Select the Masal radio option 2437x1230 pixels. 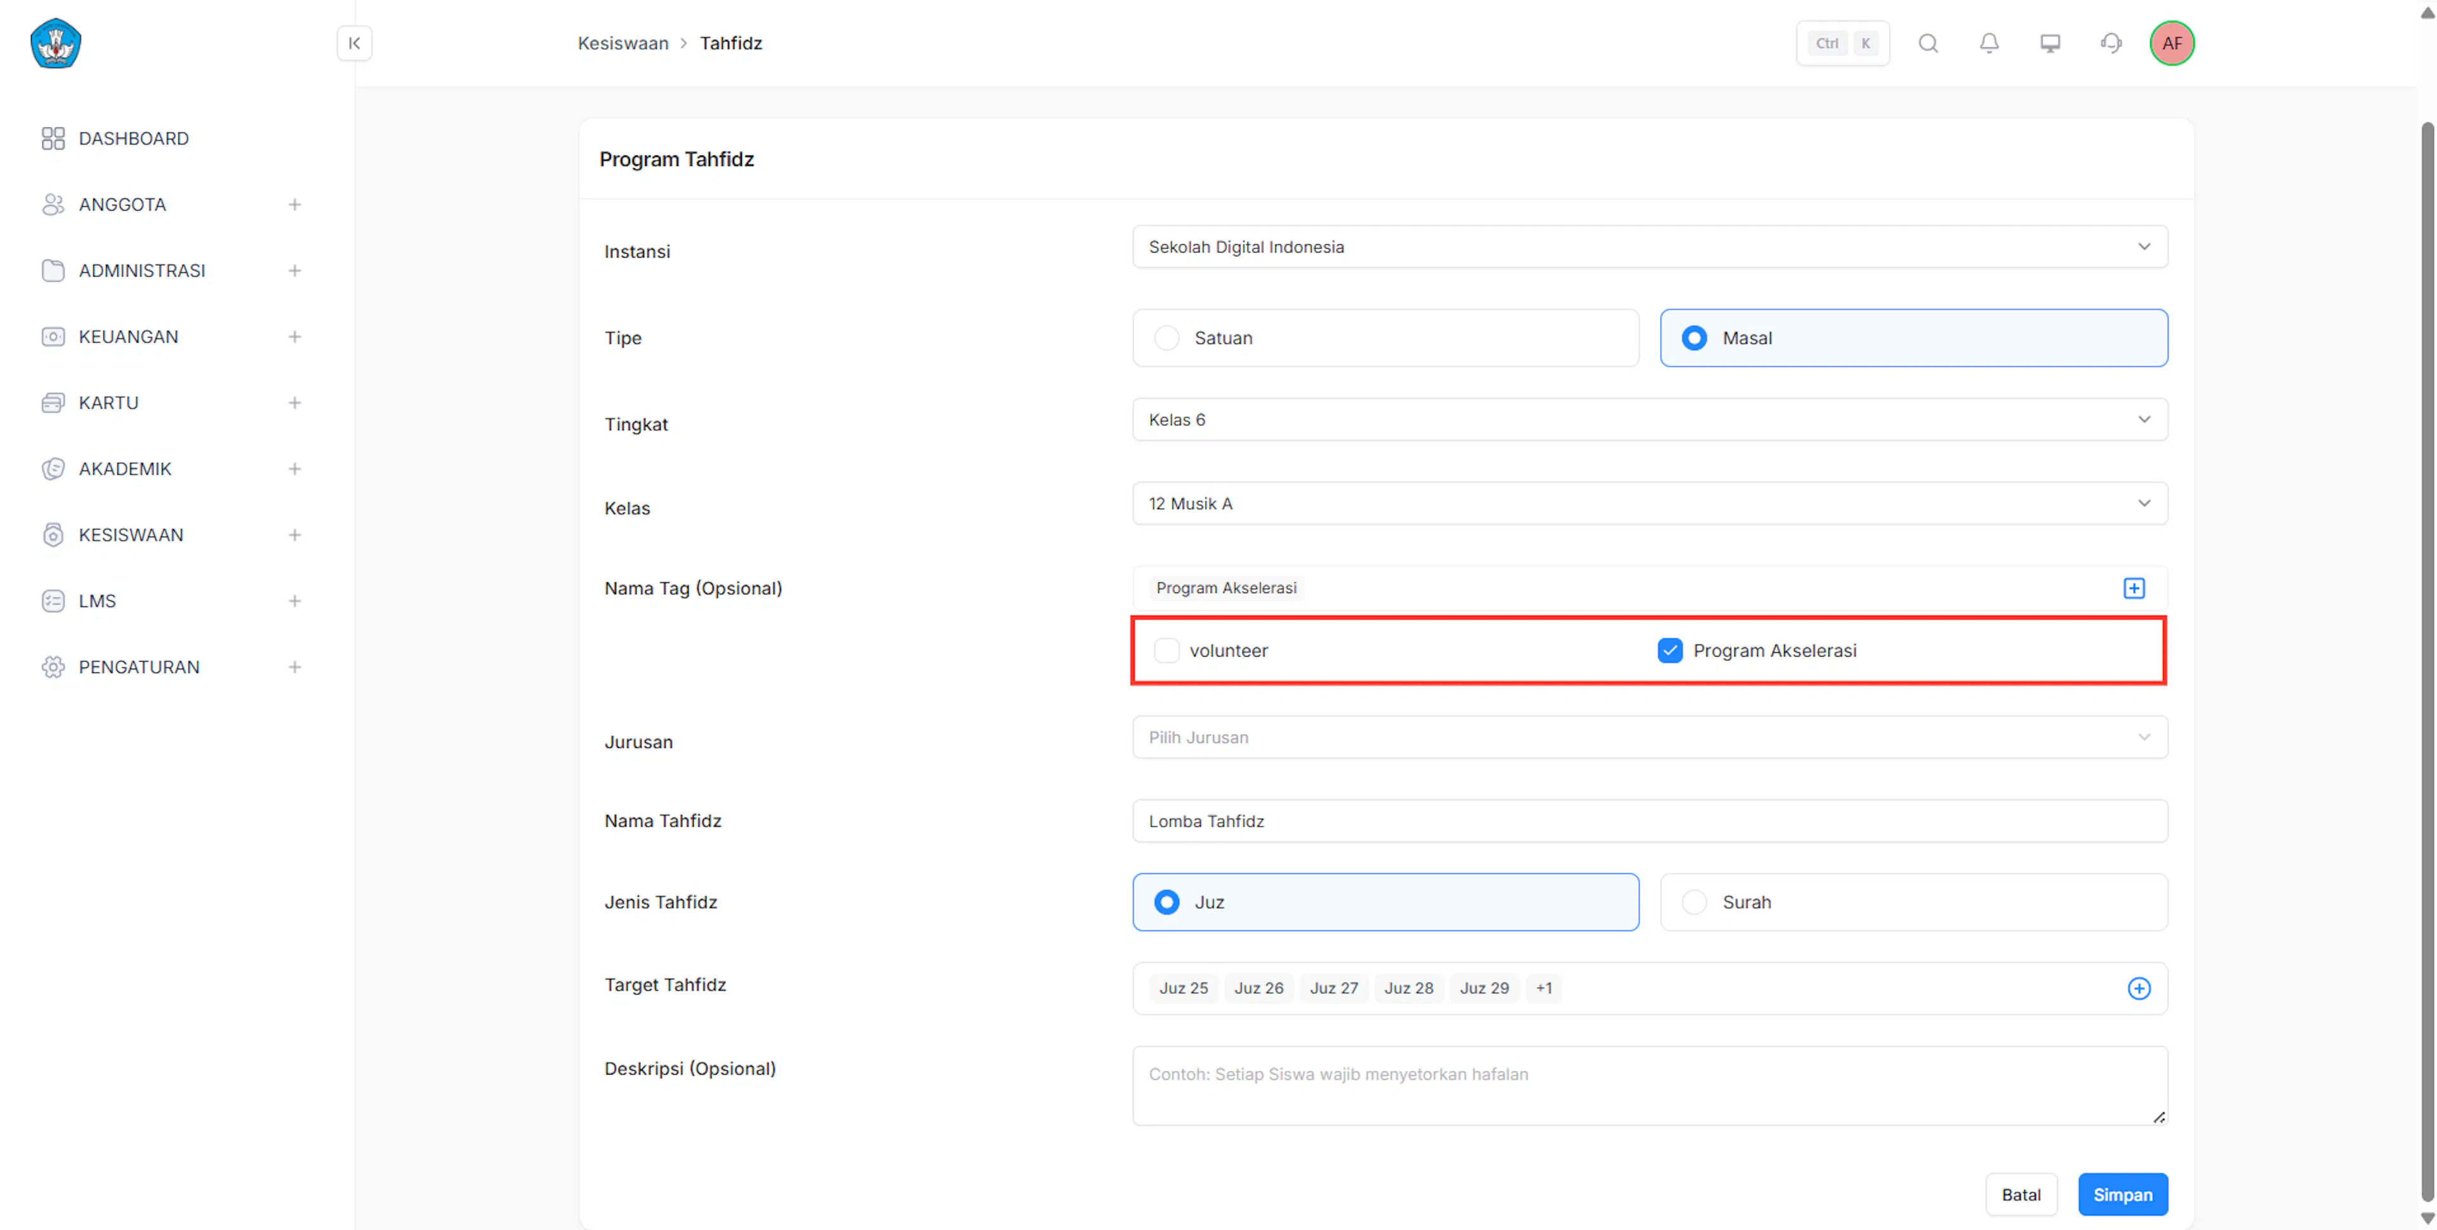click(x=1913, y=339)
